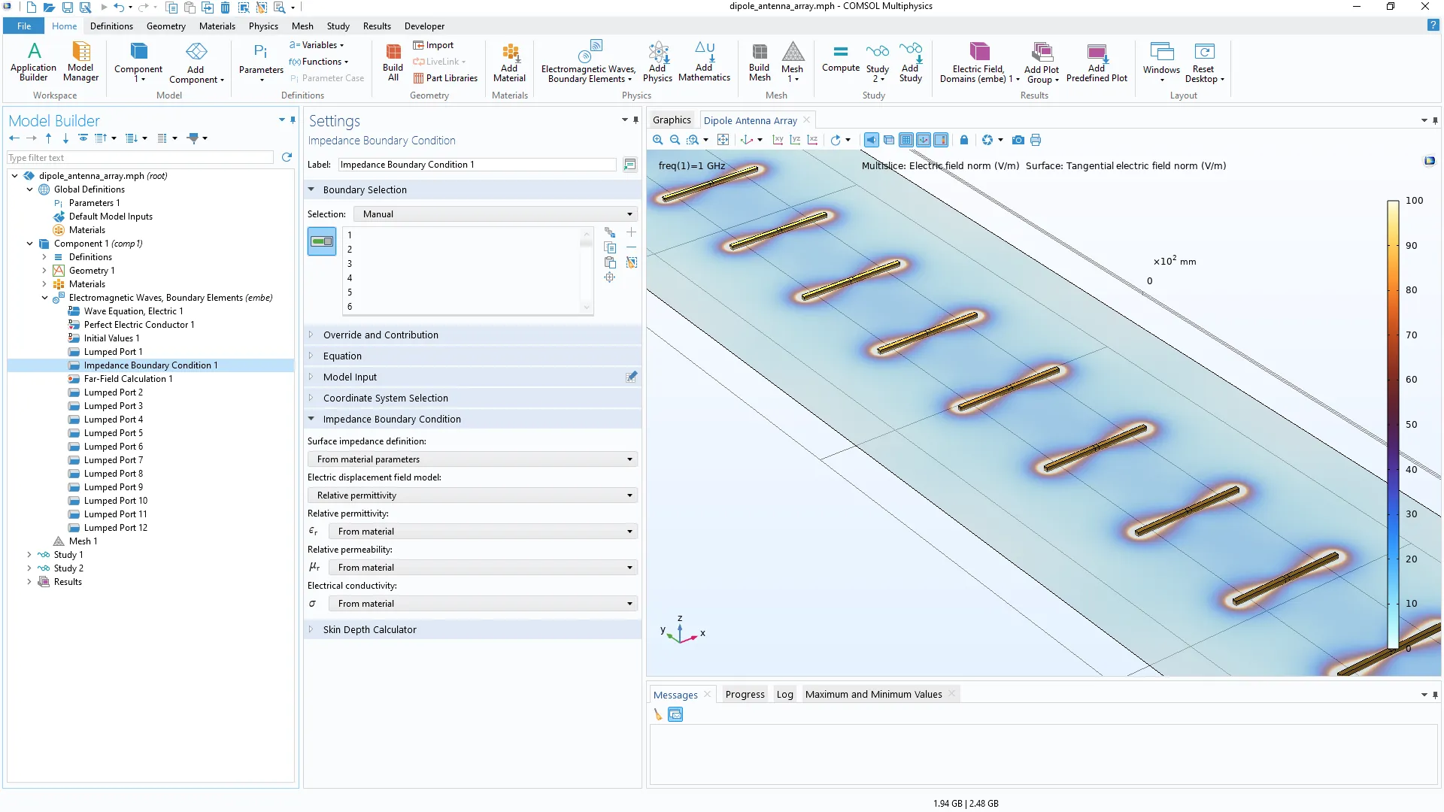This screenshot has height=812, width=1444.
Task: Select Far-Field Calculation 1 in the tree
Action: 128,379
